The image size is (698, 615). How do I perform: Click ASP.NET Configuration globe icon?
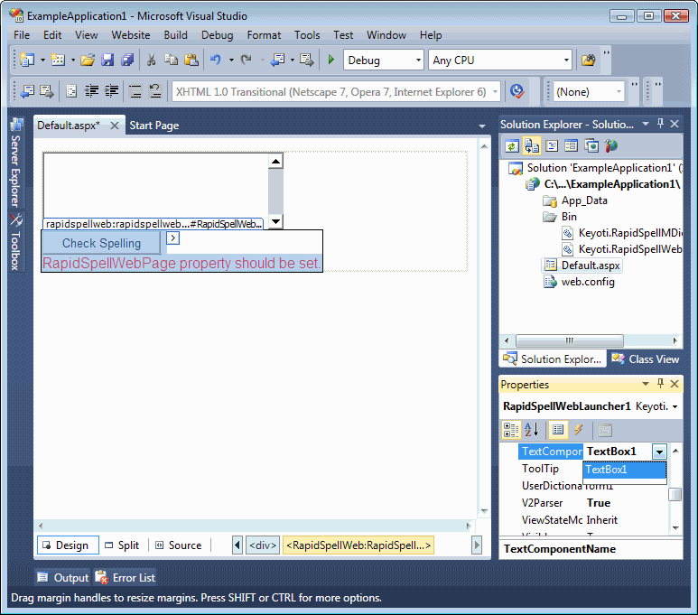point(611,146)
